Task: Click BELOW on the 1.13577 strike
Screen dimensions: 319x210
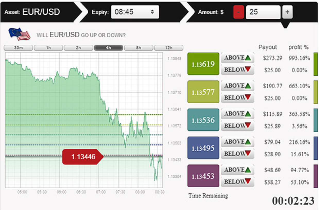Action: pyautogui.click(x=237, y=98)
